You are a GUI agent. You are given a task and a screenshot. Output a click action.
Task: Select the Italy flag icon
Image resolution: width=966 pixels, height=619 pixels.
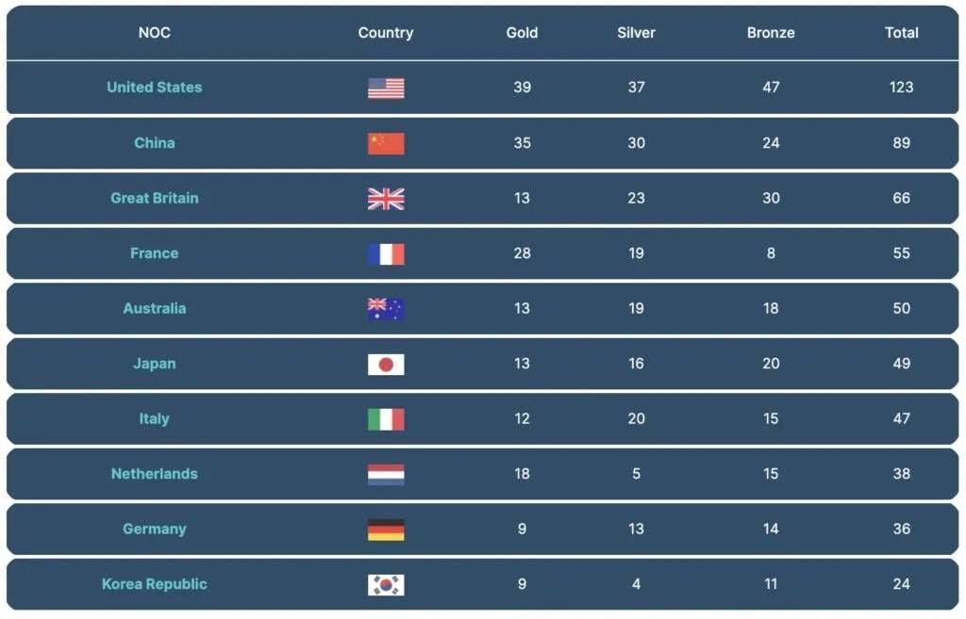coord(386,419)
